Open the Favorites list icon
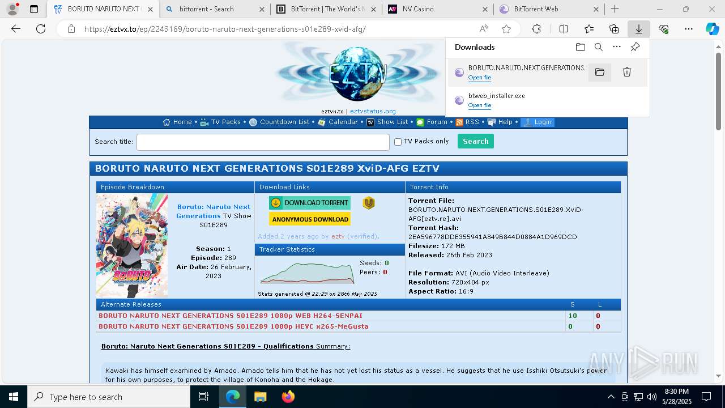 tap(589, 29)
